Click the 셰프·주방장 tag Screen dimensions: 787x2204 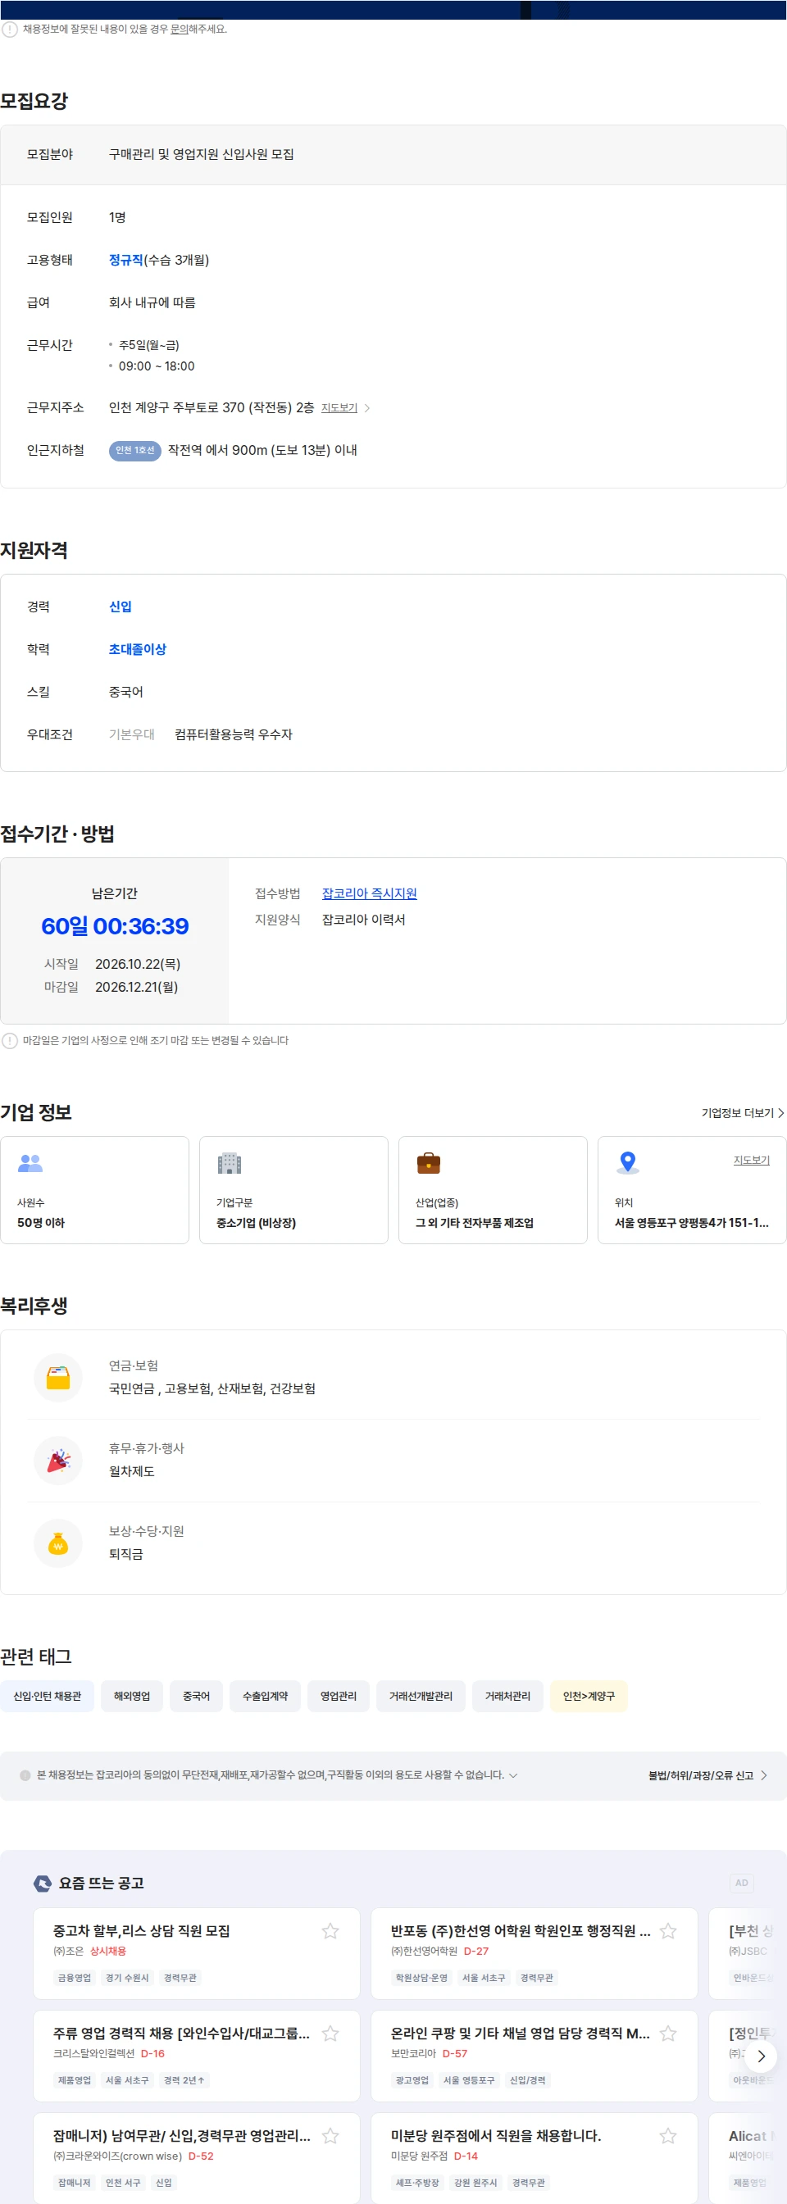[x=417, y=2184]
